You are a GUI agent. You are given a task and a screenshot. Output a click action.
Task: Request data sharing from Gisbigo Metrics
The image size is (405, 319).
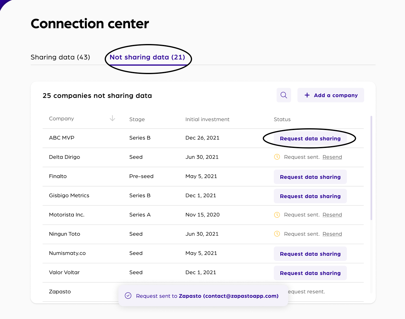310,196
